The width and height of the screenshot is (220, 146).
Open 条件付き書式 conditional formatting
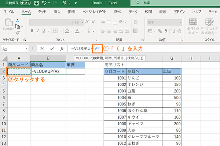(193, 26)
